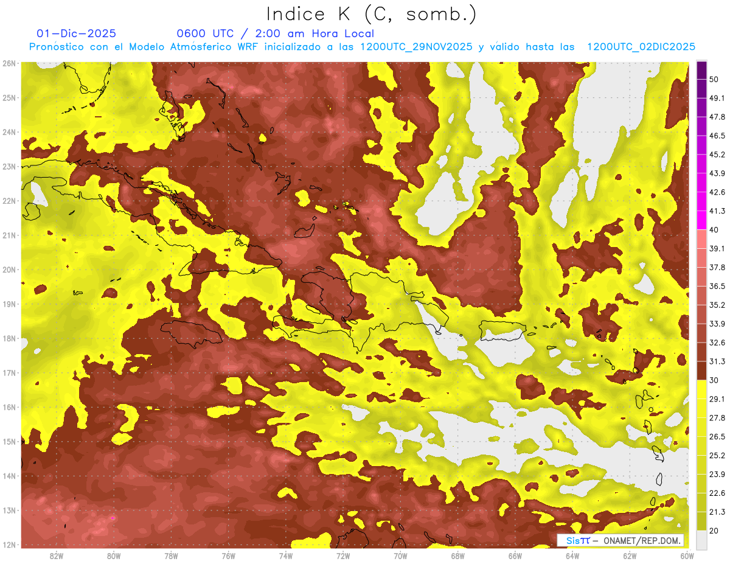This screenshot has width=730, height=564.
Task: Select the "45.2" color scale value
Action: (x=717, y=155)
